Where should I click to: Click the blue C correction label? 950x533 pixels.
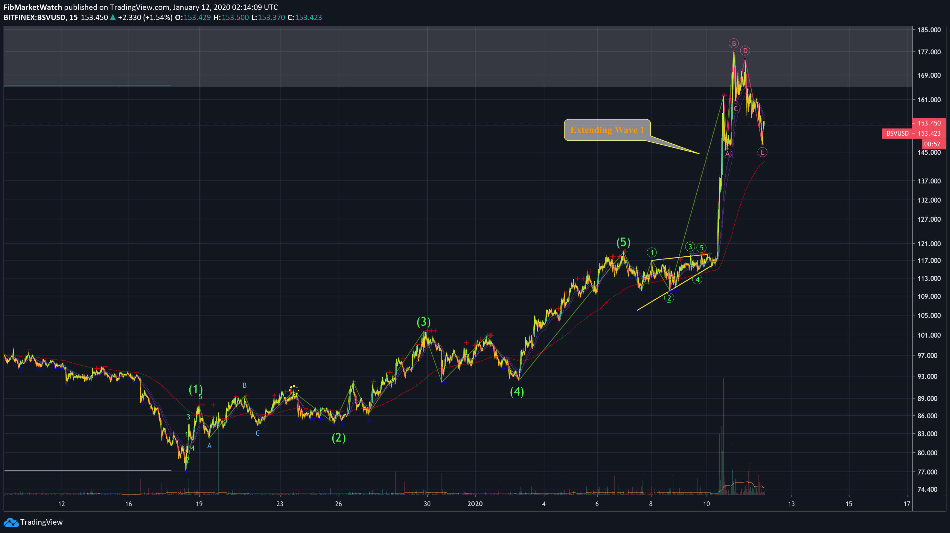pos(258,433)
